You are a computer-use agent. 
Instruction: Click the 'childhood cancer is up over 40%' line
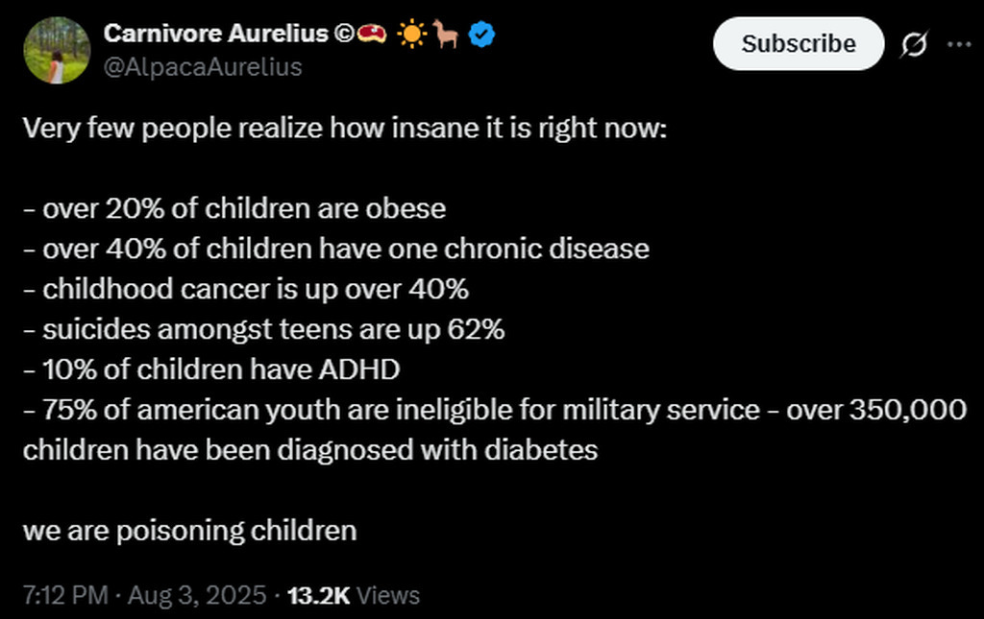click(246, 289)
